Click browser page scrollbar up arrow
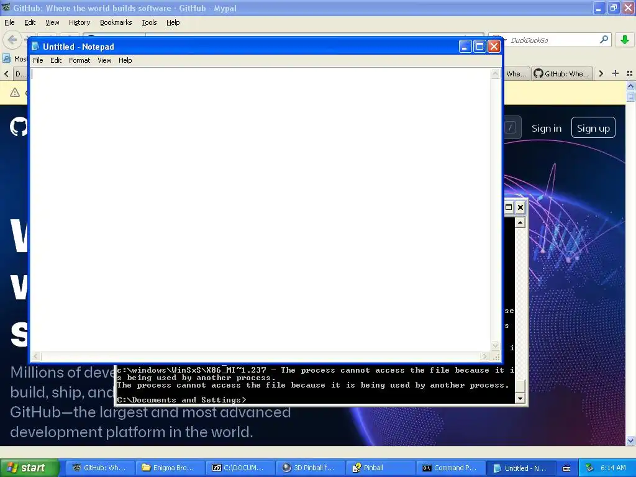The width and height of the screenshot is (636, 477). (630, 86)
